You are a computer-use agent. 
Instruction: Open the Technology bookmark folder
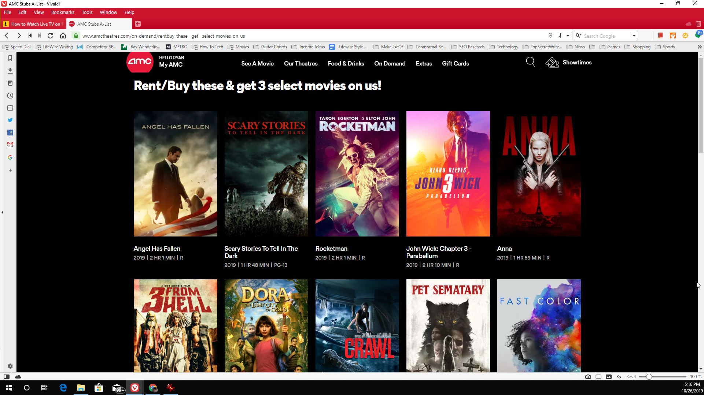(504, 47)
